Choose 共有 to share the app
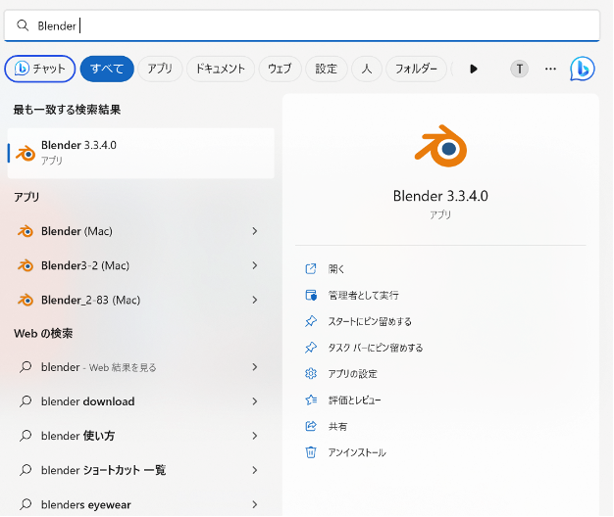The height and width of the screenshot is (517, 614). (x=337, y=426)
